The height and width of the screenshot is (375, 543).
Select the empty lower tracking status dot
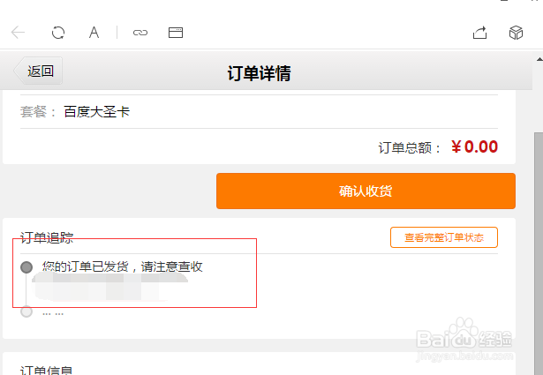point(26,311)
